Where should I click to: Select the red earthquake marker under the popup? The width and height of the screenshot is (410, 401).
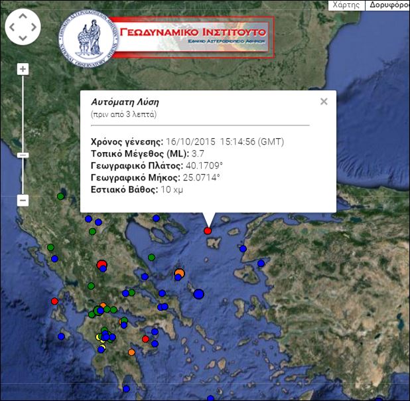[208, 230]
